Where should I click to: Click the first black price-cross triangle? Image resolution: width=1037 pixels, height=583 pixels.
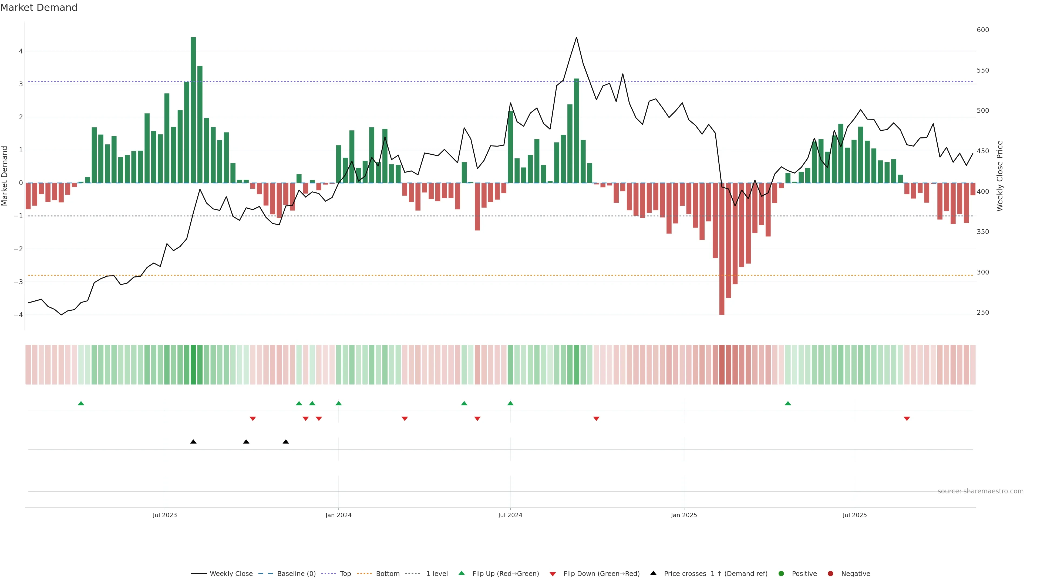(193, 442)
